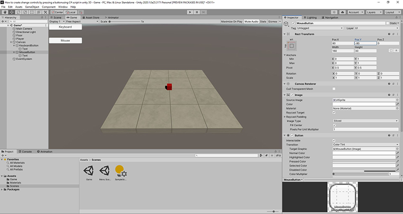
Task: Toggle the Static checkbox
Action: (387, 23)
